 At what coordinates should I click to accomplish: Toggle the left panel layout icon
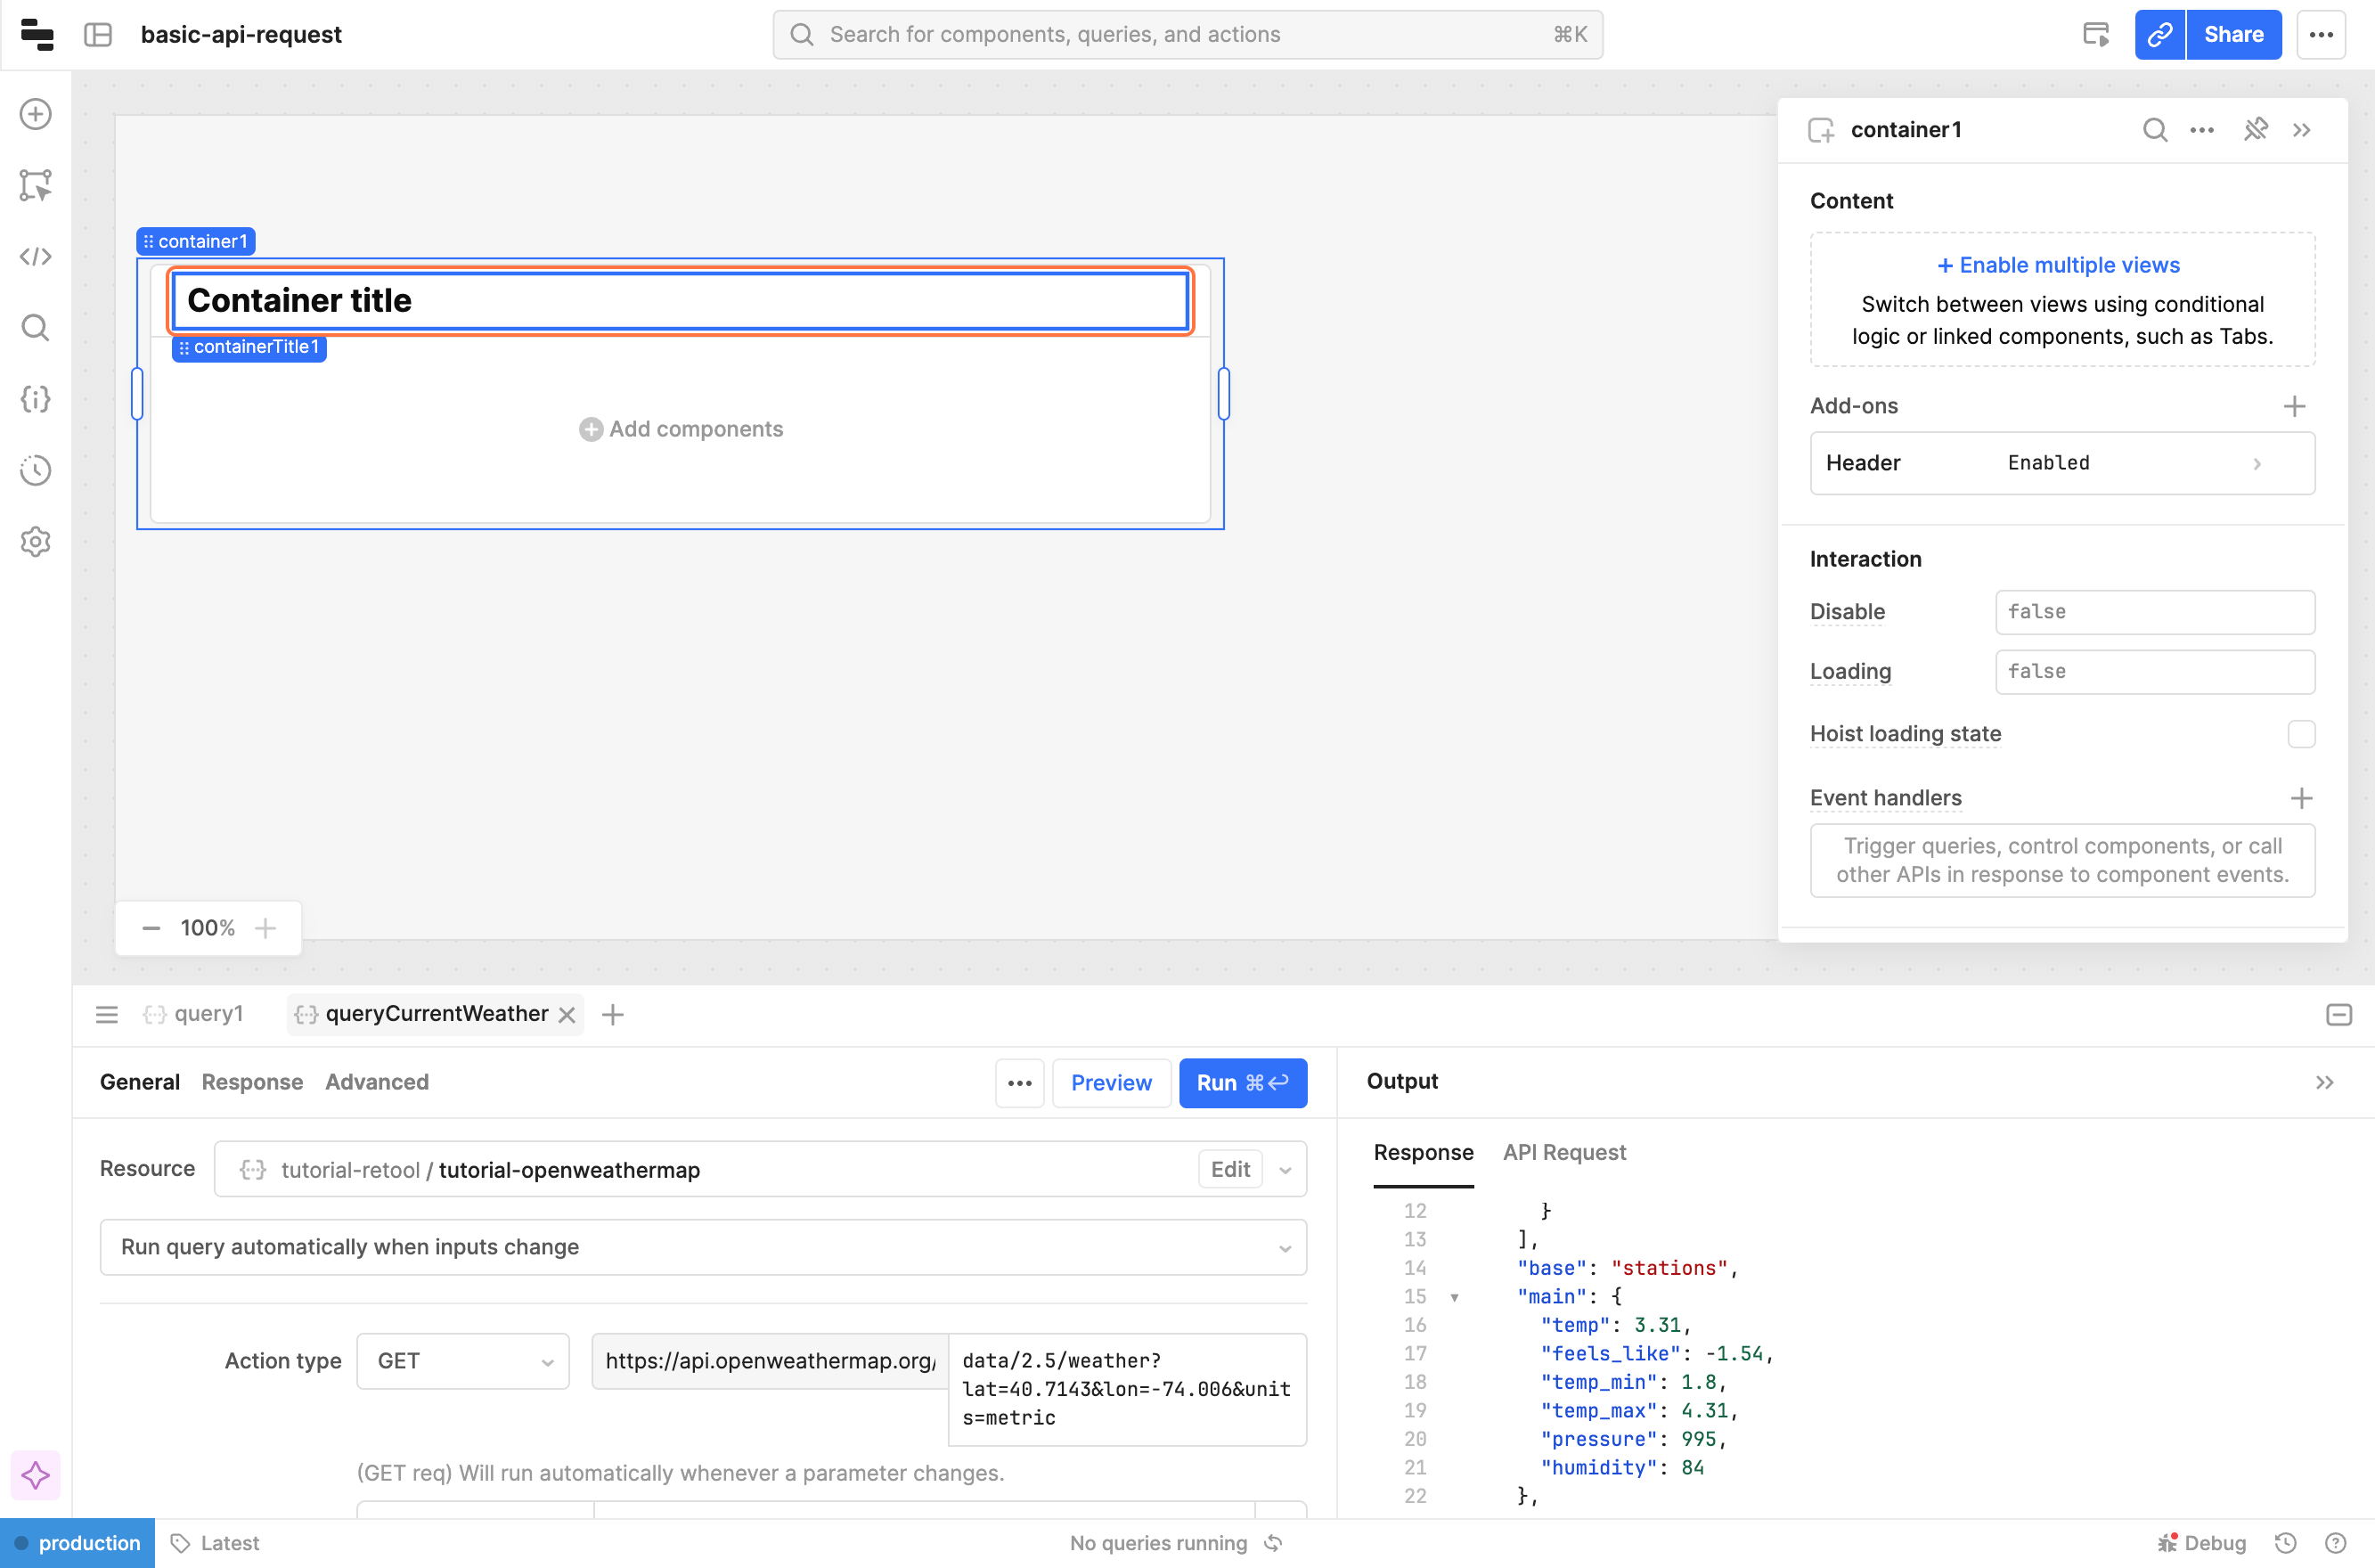point(98,35)
